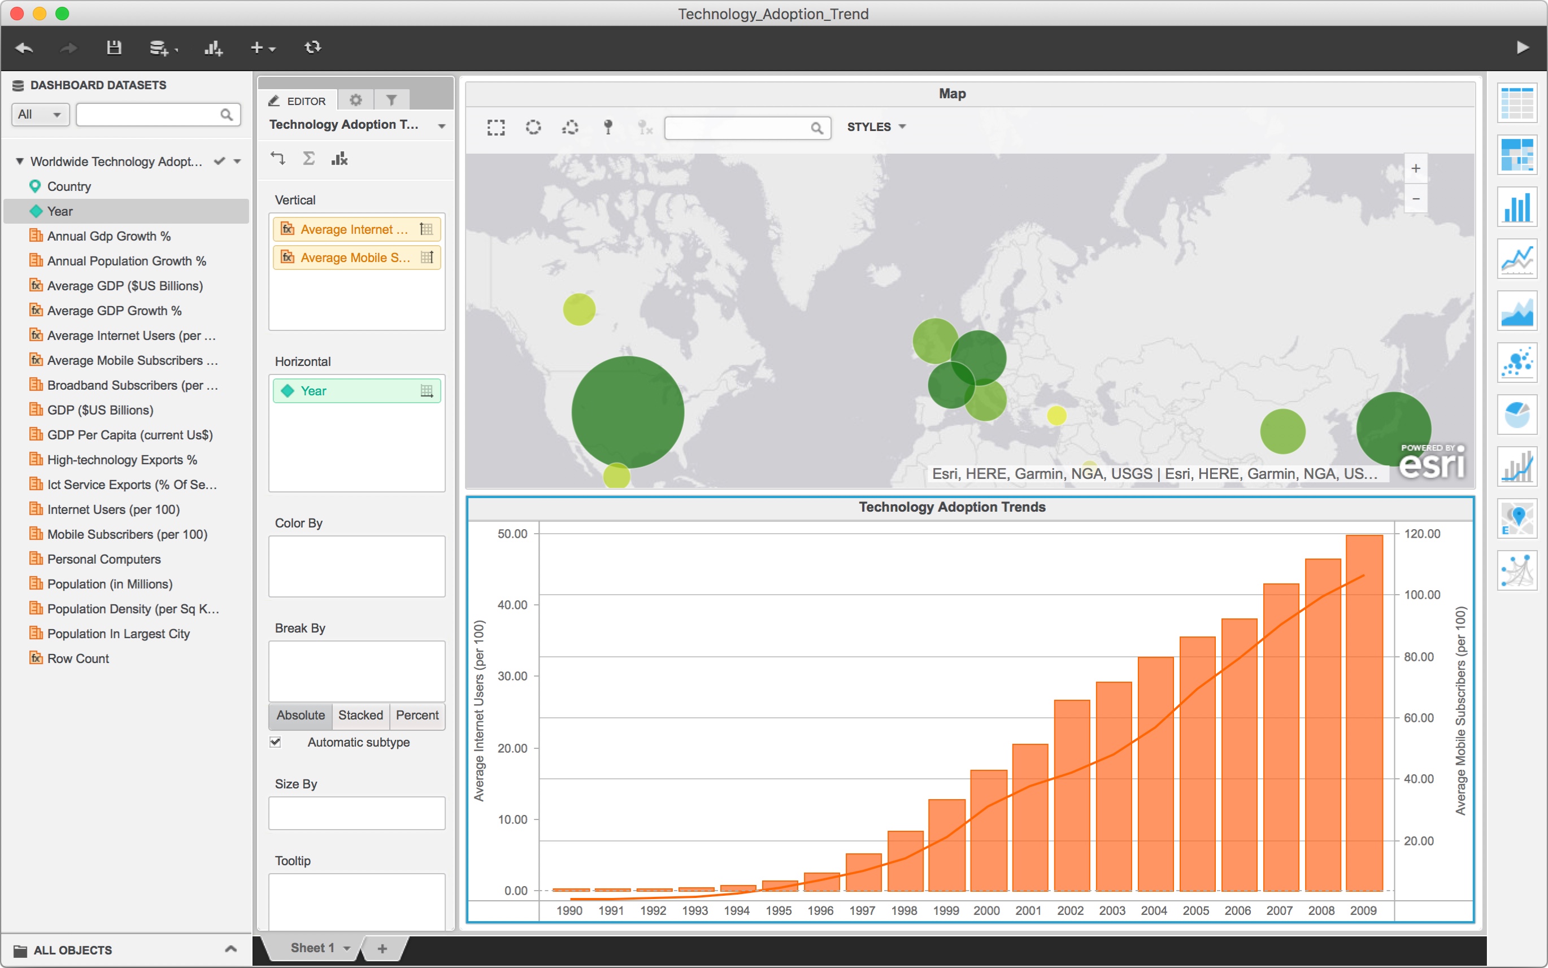Click the map search input field
The height and width of the screenshot is (968, 1548).
point(747,128)
